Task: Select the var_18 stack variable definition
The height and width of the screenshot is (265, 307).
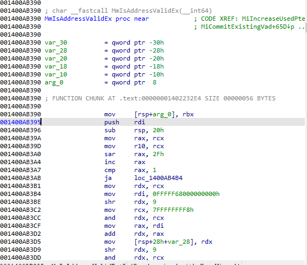Action: [x=56, y=66]
